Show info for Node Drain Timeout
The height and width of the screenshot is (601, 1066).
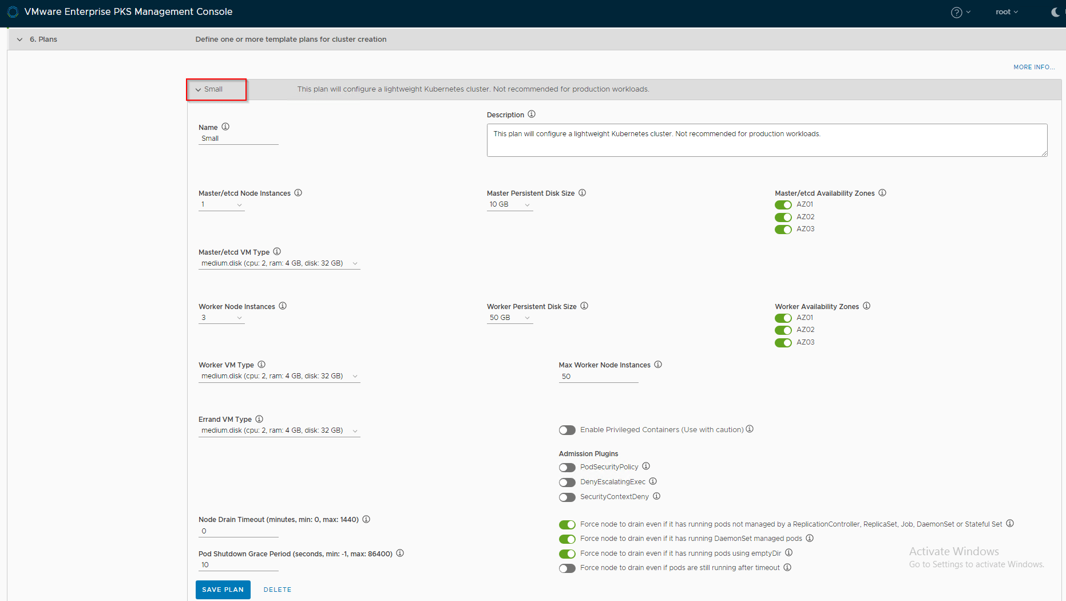click(366, 519)
